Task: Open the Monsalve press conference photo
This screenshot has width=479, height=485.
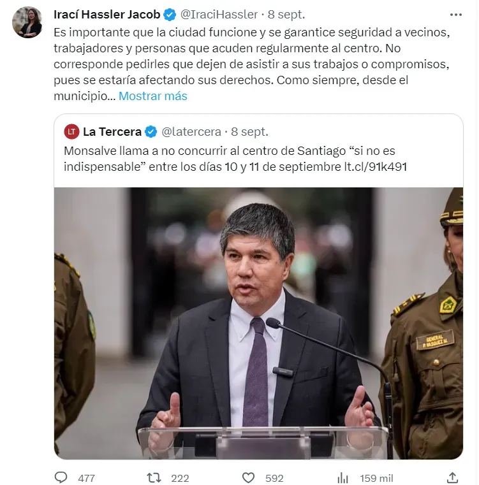Action: pyautogui.click(x=258, y=323)
